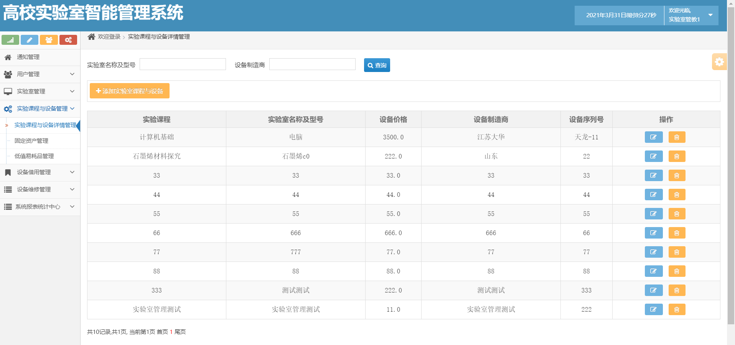735x345 pixels.
Task: Click the red gears shortcut icon
Action: coord(68,40)
